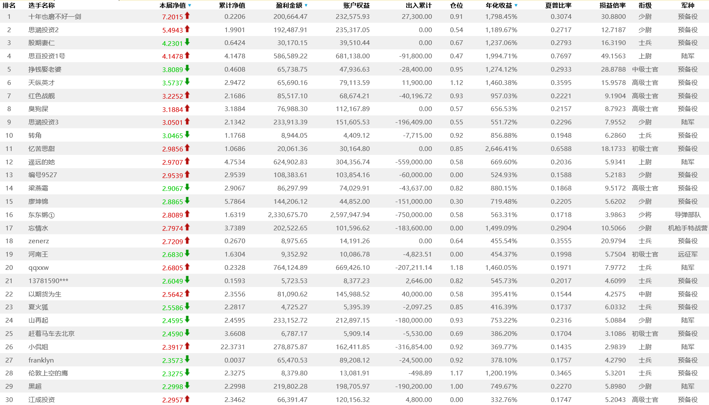Select player name 思亘投资1号

[47, 56]
